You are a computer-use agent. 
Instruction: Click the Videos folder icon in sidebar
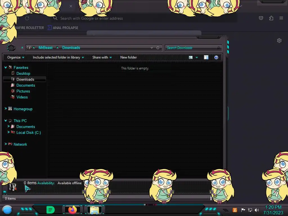[x=13, y=97]
